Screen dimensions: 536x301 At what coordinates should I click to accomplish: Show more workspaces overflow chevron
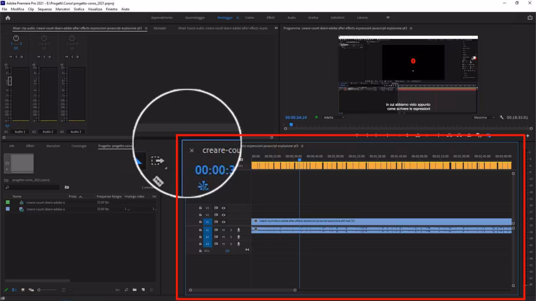pyautogui.click(x=388, y=18)
